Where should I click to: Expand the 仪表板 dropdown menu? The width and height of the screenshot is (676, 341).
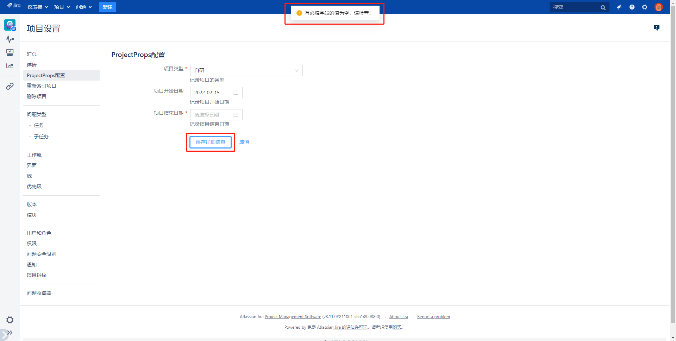click(x=38, y=7)
